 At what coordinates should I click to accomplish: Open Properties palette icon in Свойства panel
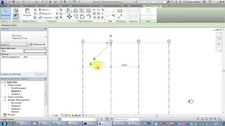[x=16, y=16]
